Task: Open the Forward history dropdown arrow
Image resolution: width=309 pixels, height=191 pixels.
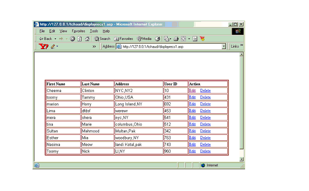Action: 67,39
